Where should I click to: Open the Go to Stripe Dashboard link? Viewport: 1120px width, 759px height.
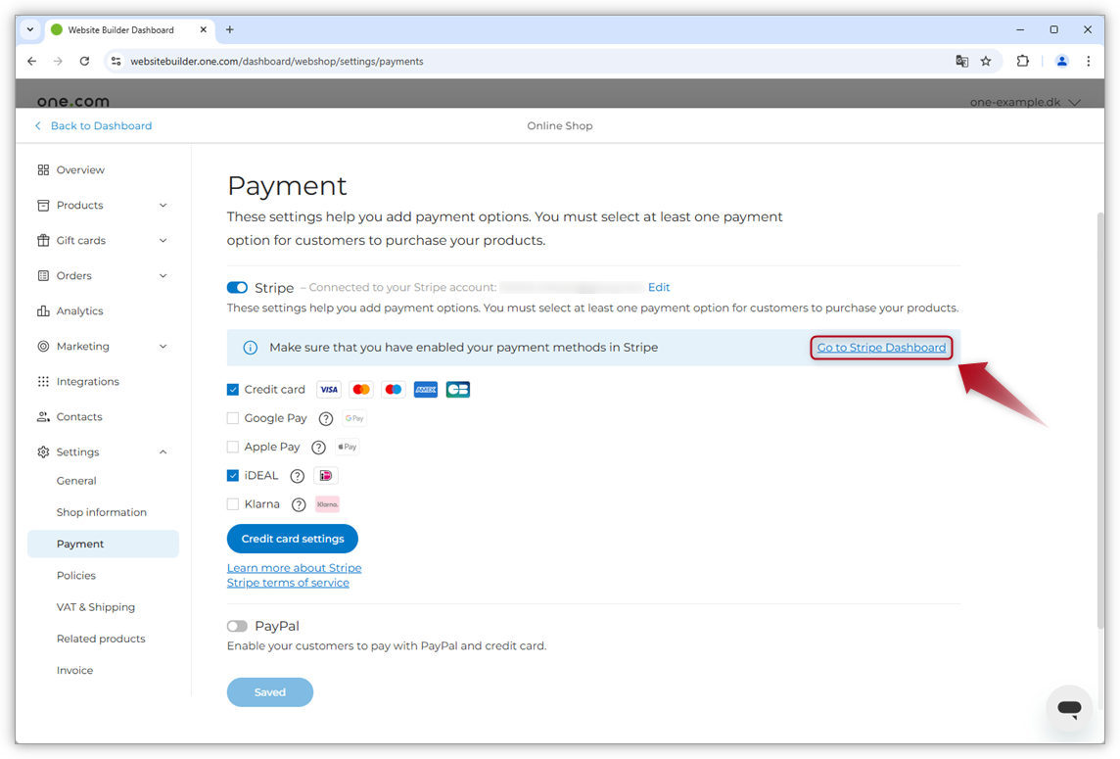881,348
